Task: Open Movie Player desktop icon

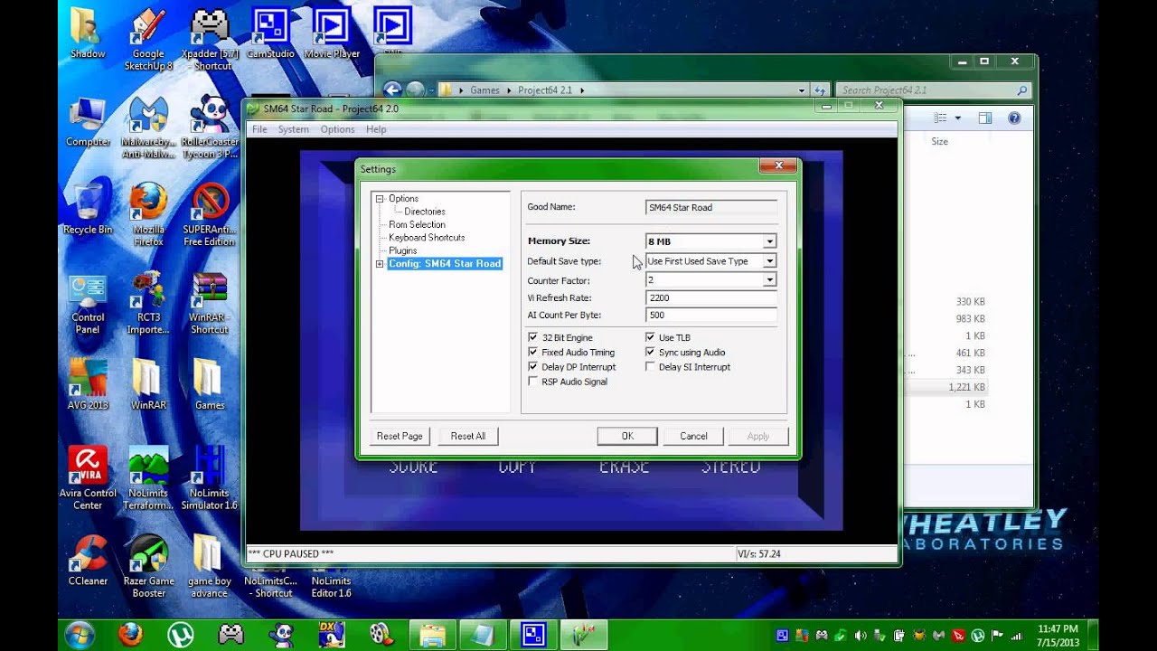Action: 332,32
